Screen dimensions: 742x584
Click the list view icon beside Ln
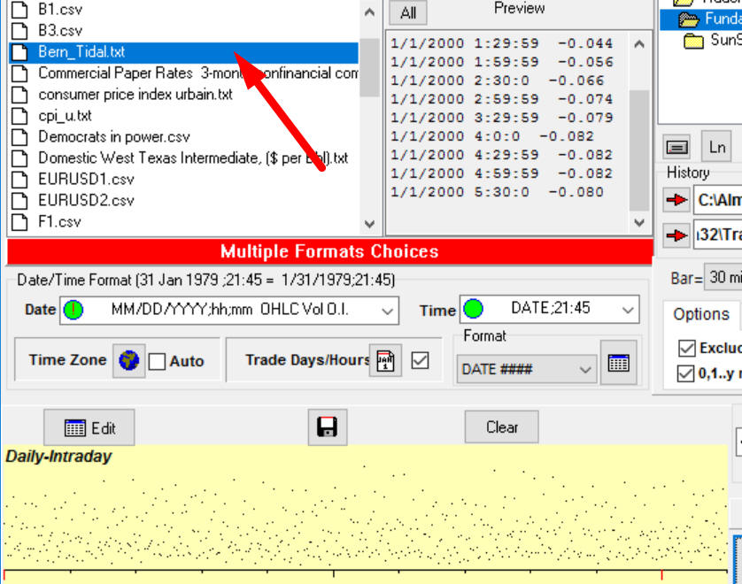tap(677, 148)
